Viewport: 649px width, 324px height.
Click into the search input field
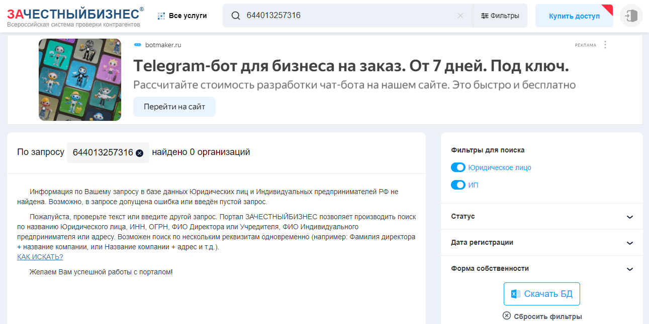pyautogui.click(x=347, y=16)
